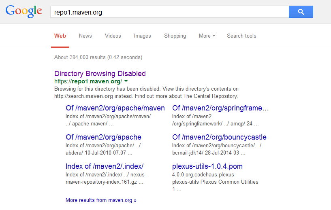Focus the search box containing repo1.maven.org

click(169, 12)
